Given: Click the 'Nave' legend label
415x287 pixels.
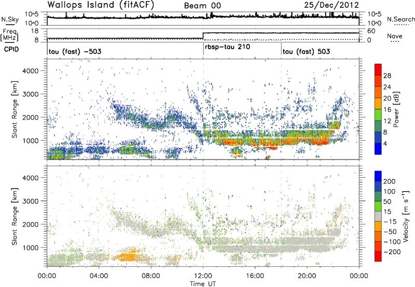Looking at the screenshot, I should tap(395, 36).
